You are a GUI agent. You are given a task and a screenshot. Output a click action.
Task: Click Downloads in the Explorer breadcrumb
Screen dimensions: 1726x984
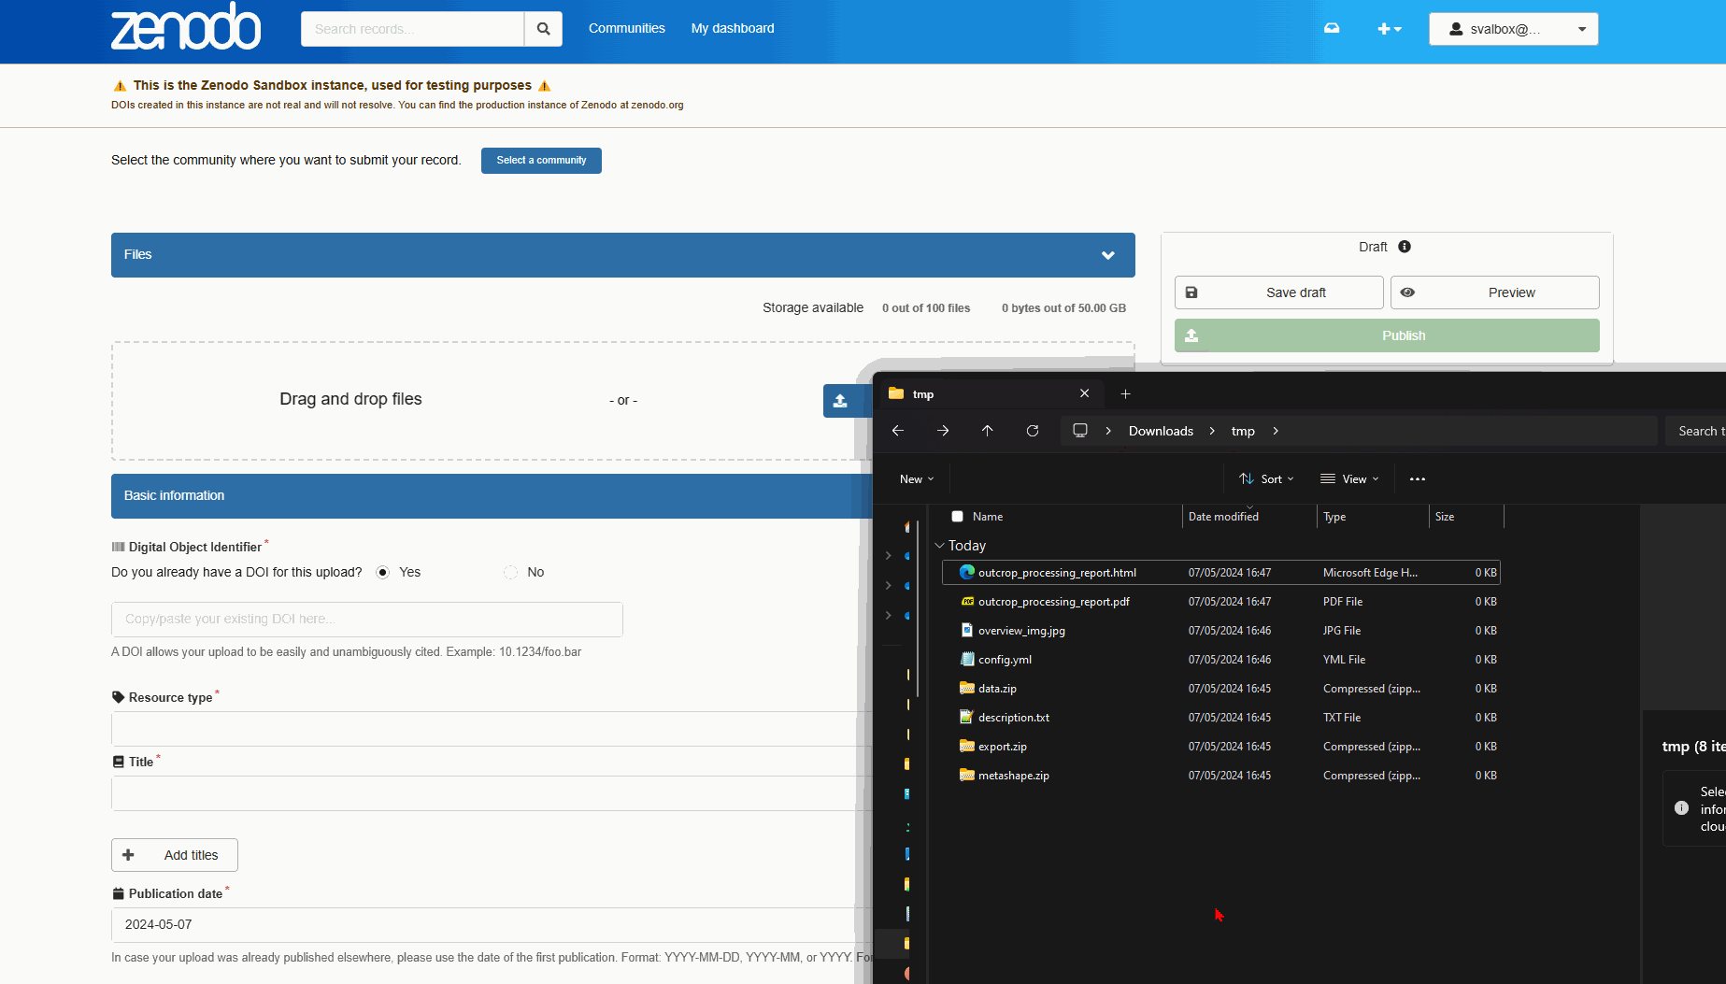coord(1161,431)
